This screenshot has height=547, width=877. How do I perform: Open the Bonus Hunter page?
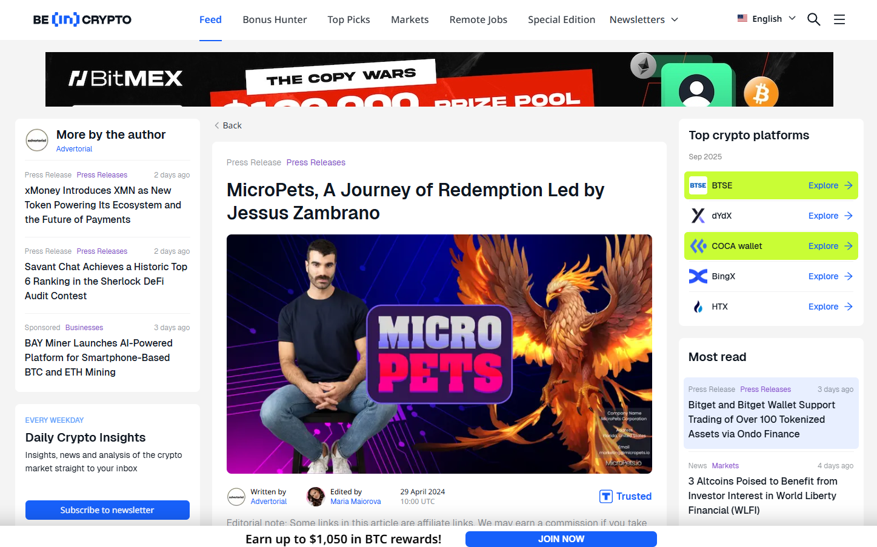[275, 19]
